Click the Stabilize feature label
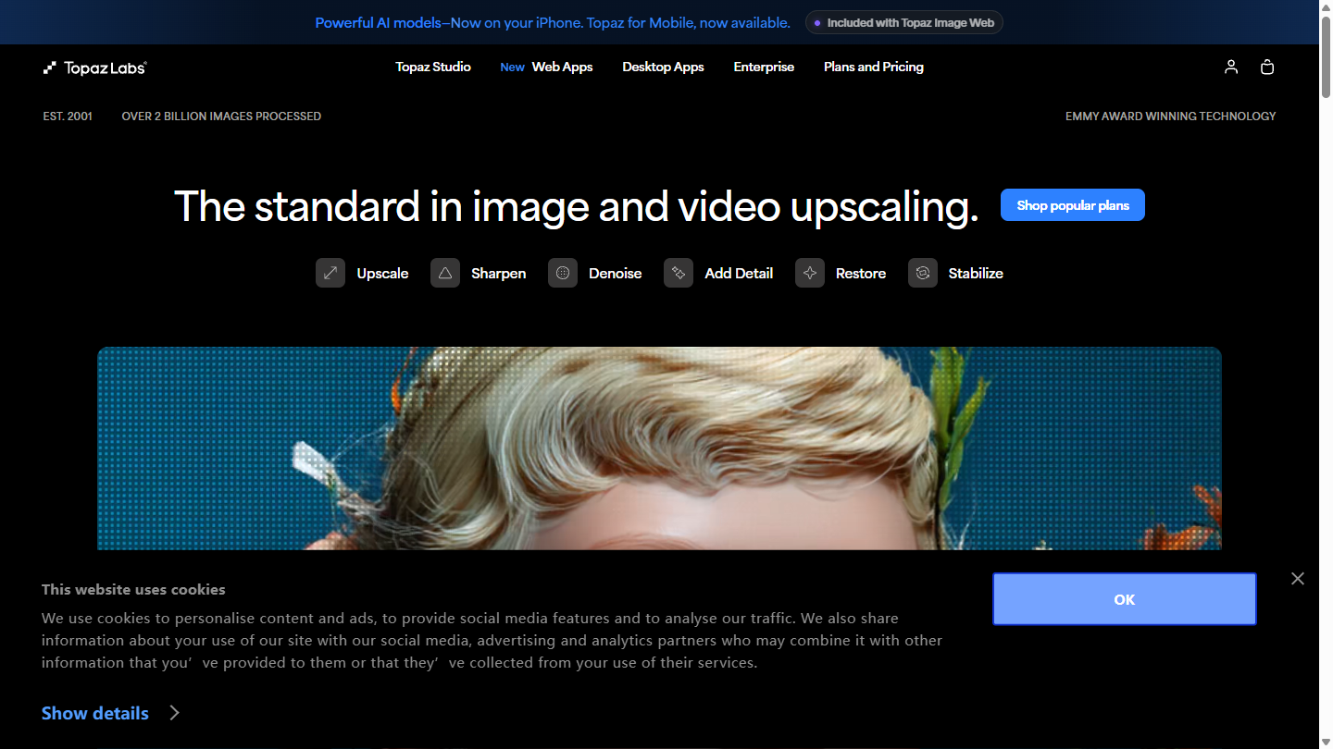 click(976, 273)
